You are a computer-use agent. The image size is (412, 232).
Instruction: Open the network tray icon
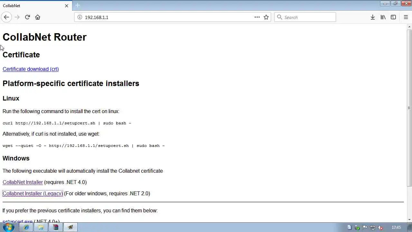(x=373, y=227)
